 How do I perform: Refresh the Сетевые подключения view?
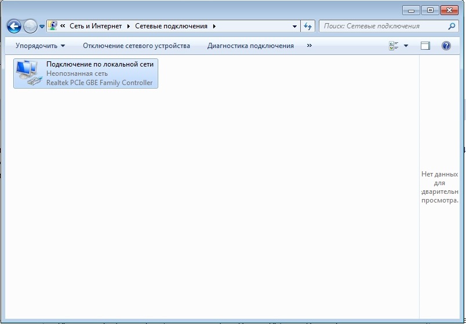pos(308,27)
